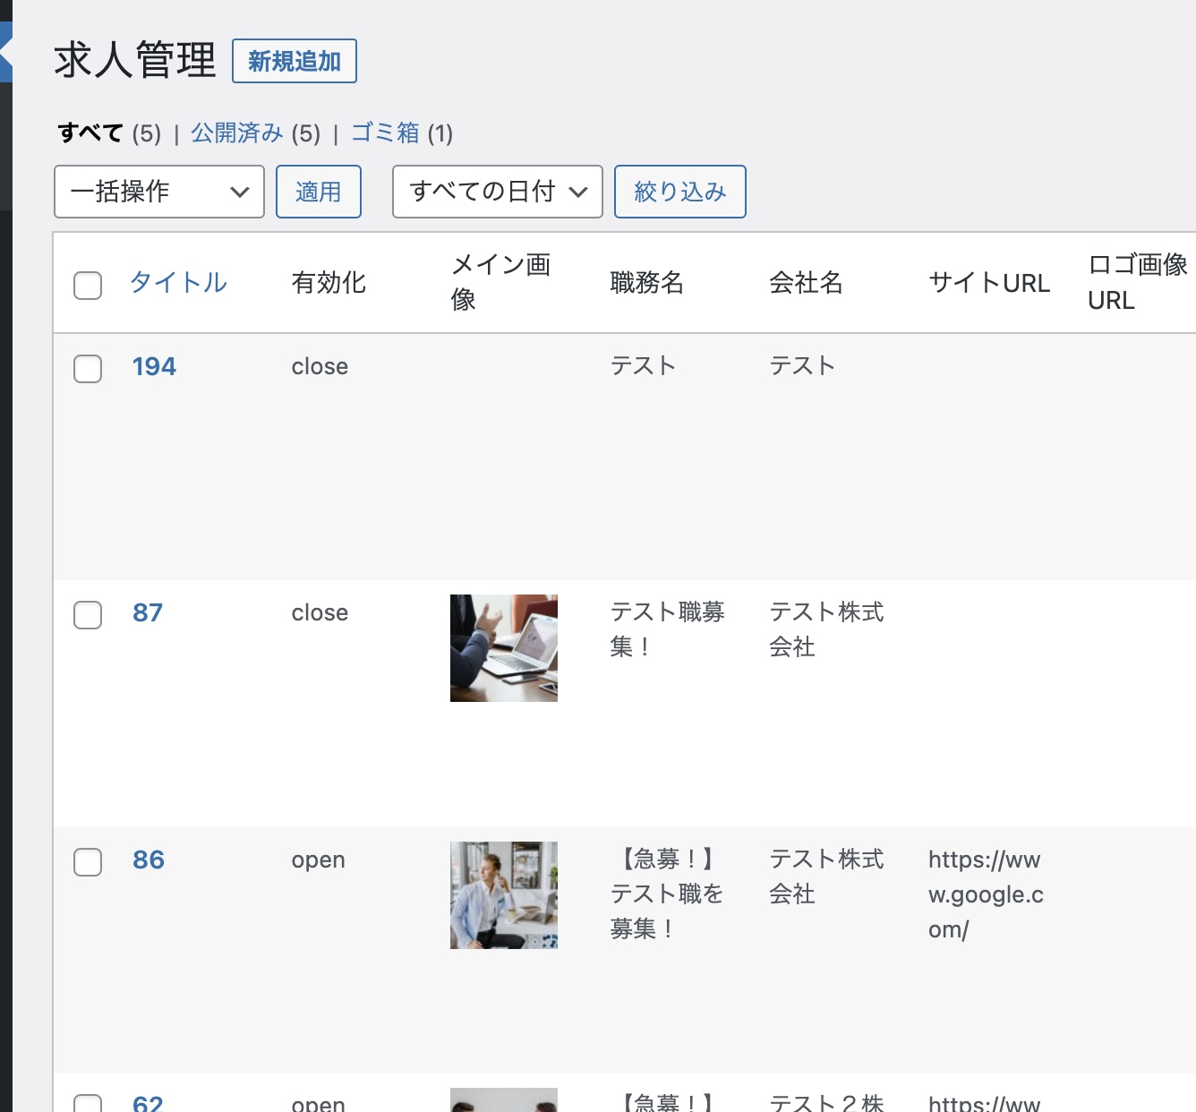Click the laptop meeting thumbnail for post 87
This screenshot has width=1196, height=1112.
point(503,648)
